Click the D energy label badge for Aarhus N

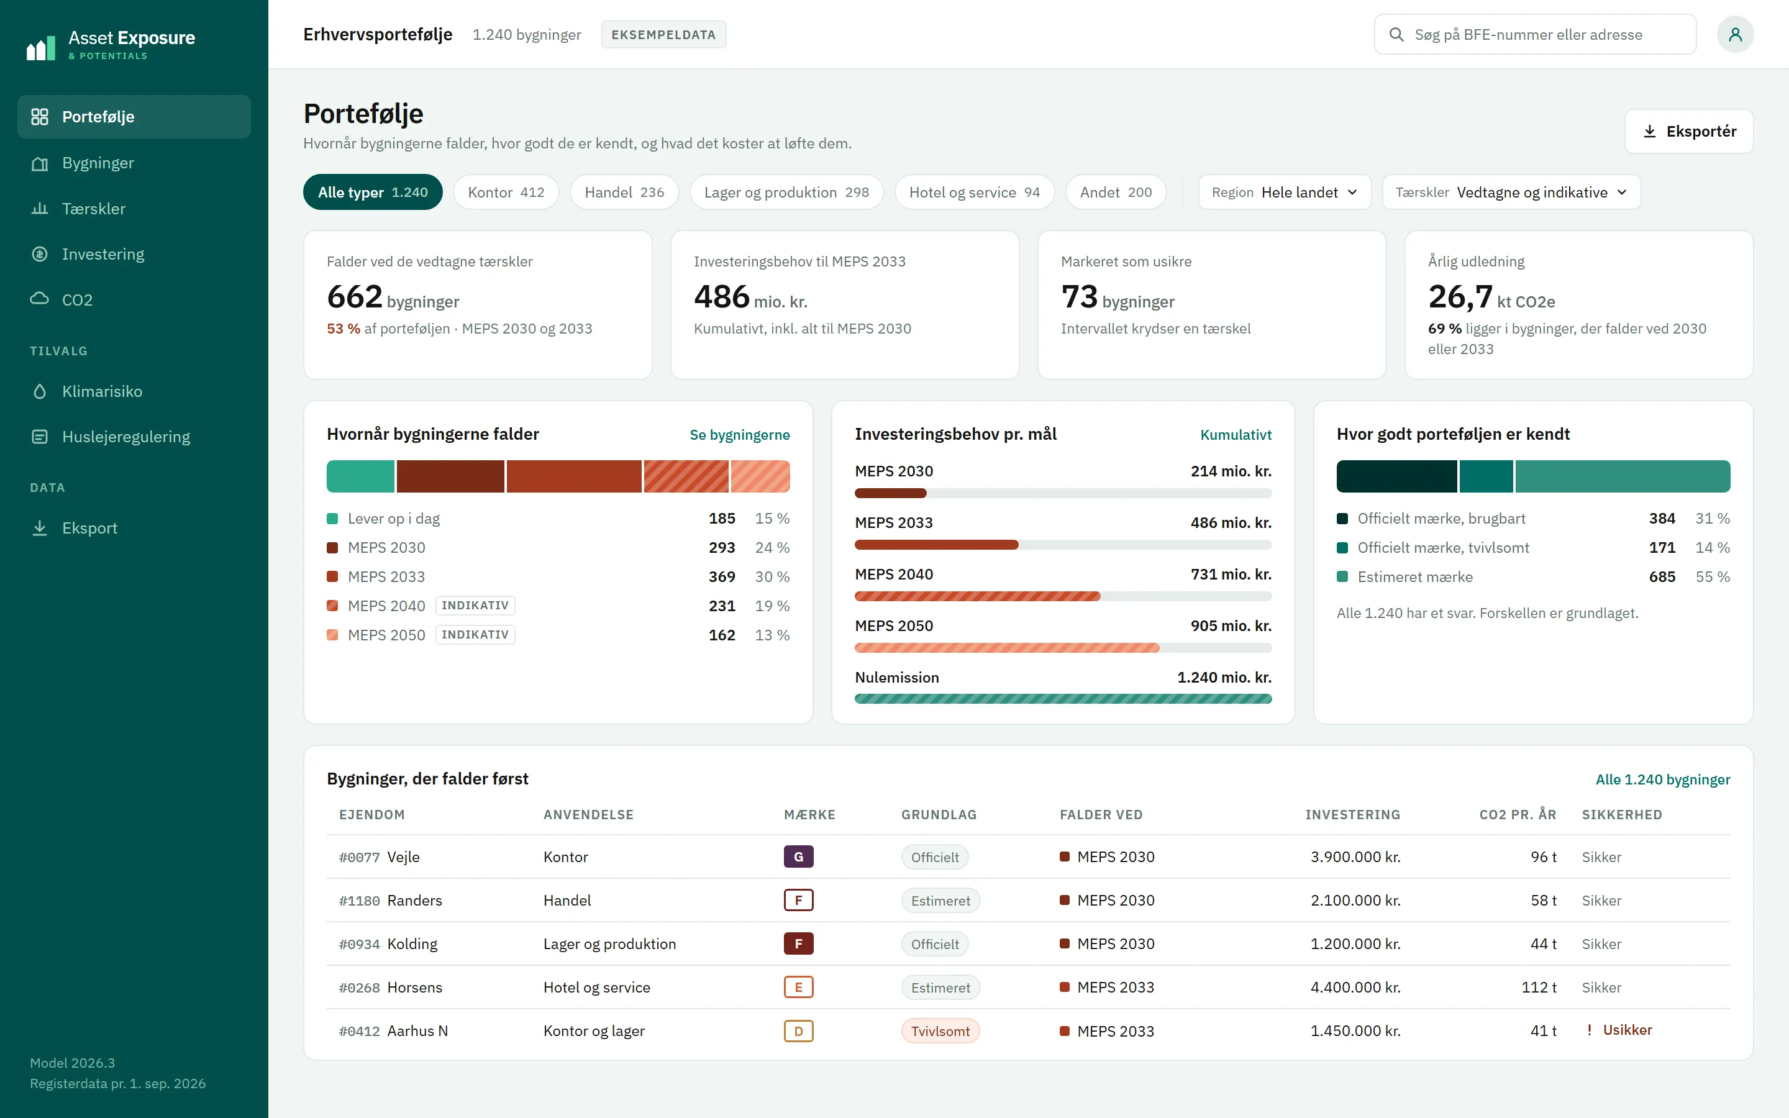click(x=798, y=1031)
